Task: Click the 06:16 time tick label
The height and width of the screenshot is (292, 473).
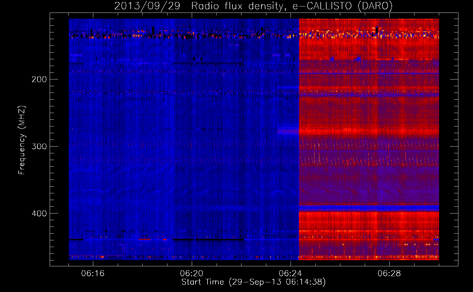Action: pyautogui.click(x=93, y=274)
